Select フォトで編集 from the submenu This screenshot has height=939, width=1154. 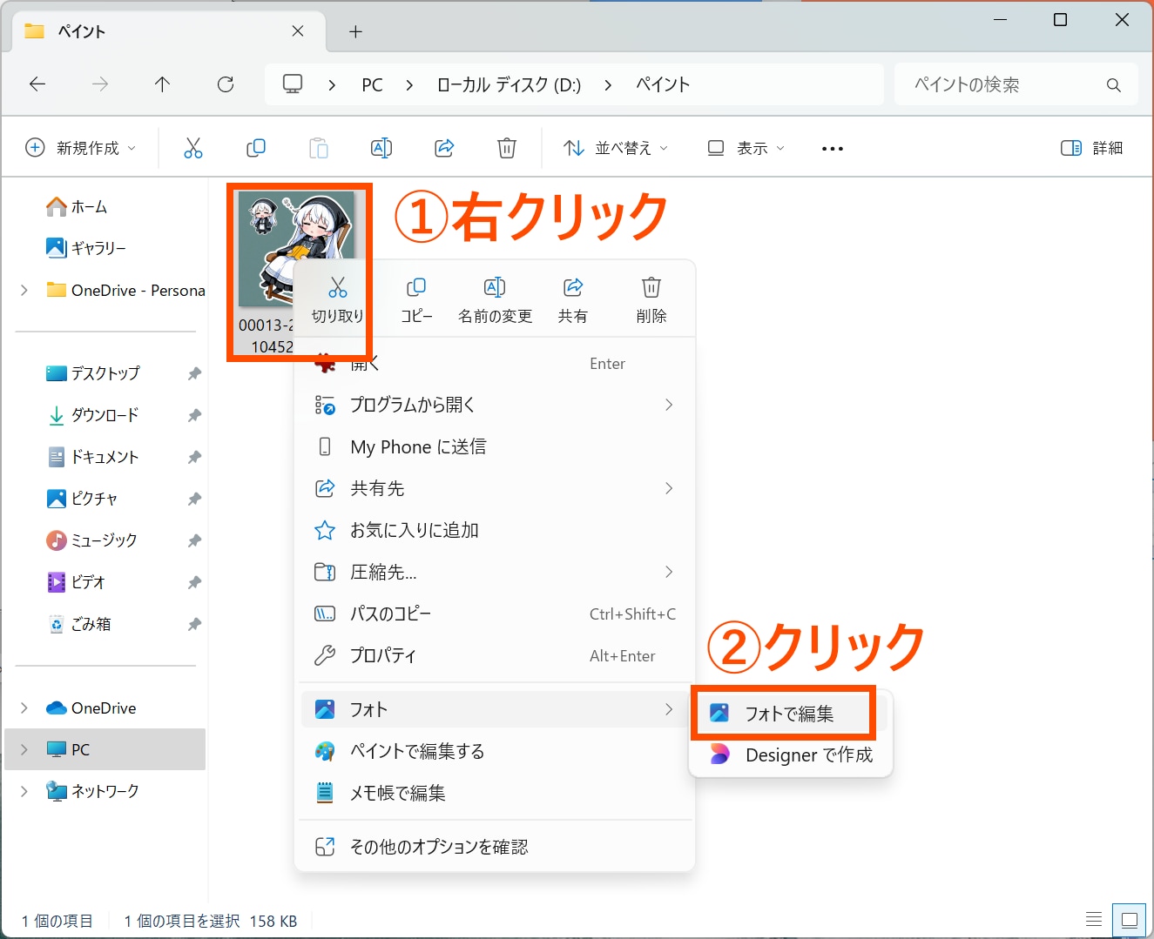click(788, 714)
